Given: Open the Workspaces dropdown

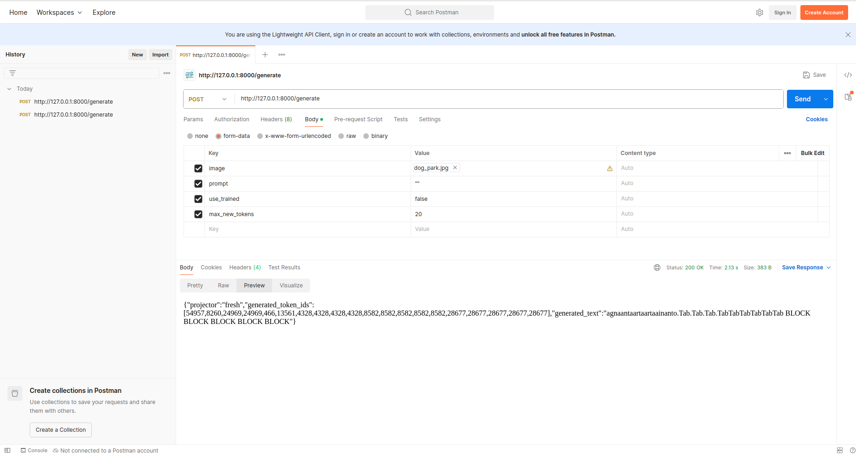Looking at the screenshot, I should (59, 12).
